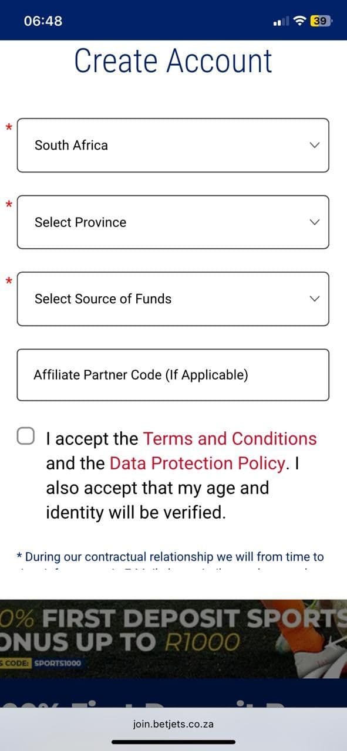This screenshot has height=751, width=347.
Task: Tap the Create Account page heading
Action: 173,60
